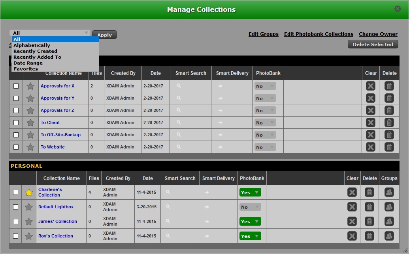This screenshot has width=409, height=254.
Task: Open PhotoBank Yes dropdown for Roy's Collection
Action: click(250, 236)
